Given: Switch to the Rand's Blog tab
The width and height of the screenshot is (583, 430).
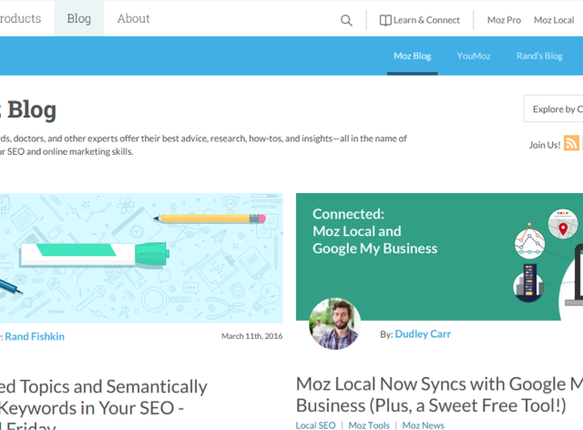Looking at the screenshot, I should click(x=539, y=56).
